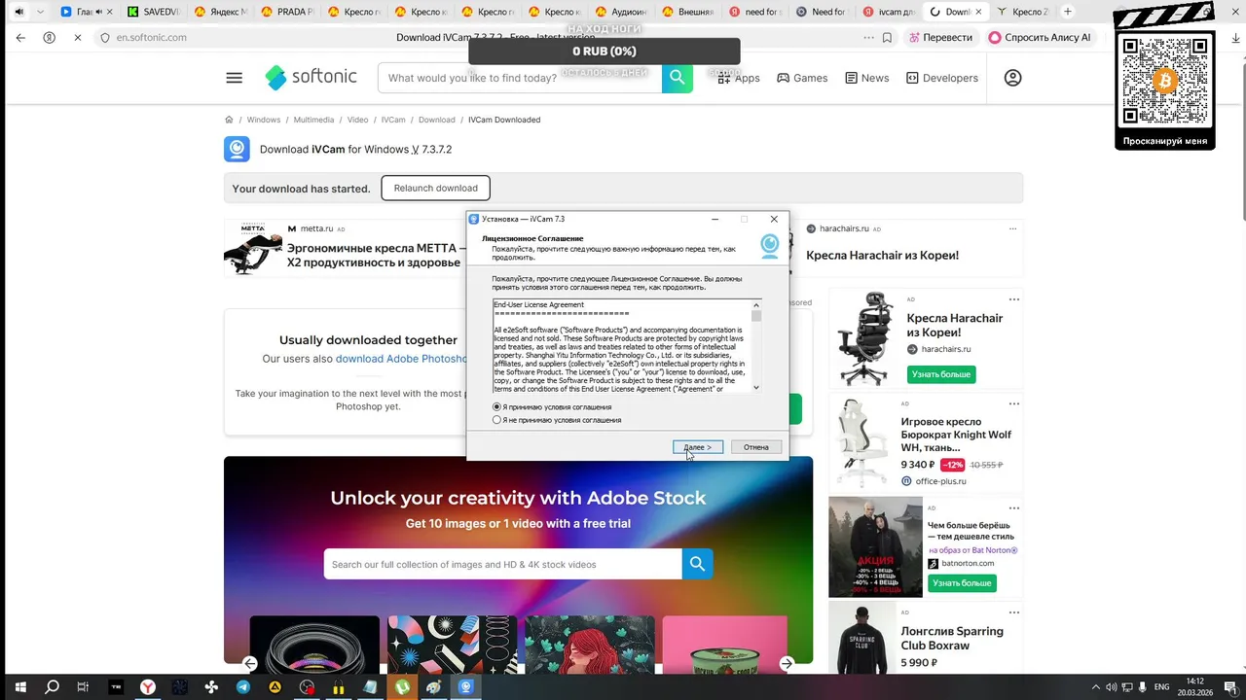The height and width of the screenshot is (700, 1246).
Task: Click Softonic search input field
Action: (521, 78)
